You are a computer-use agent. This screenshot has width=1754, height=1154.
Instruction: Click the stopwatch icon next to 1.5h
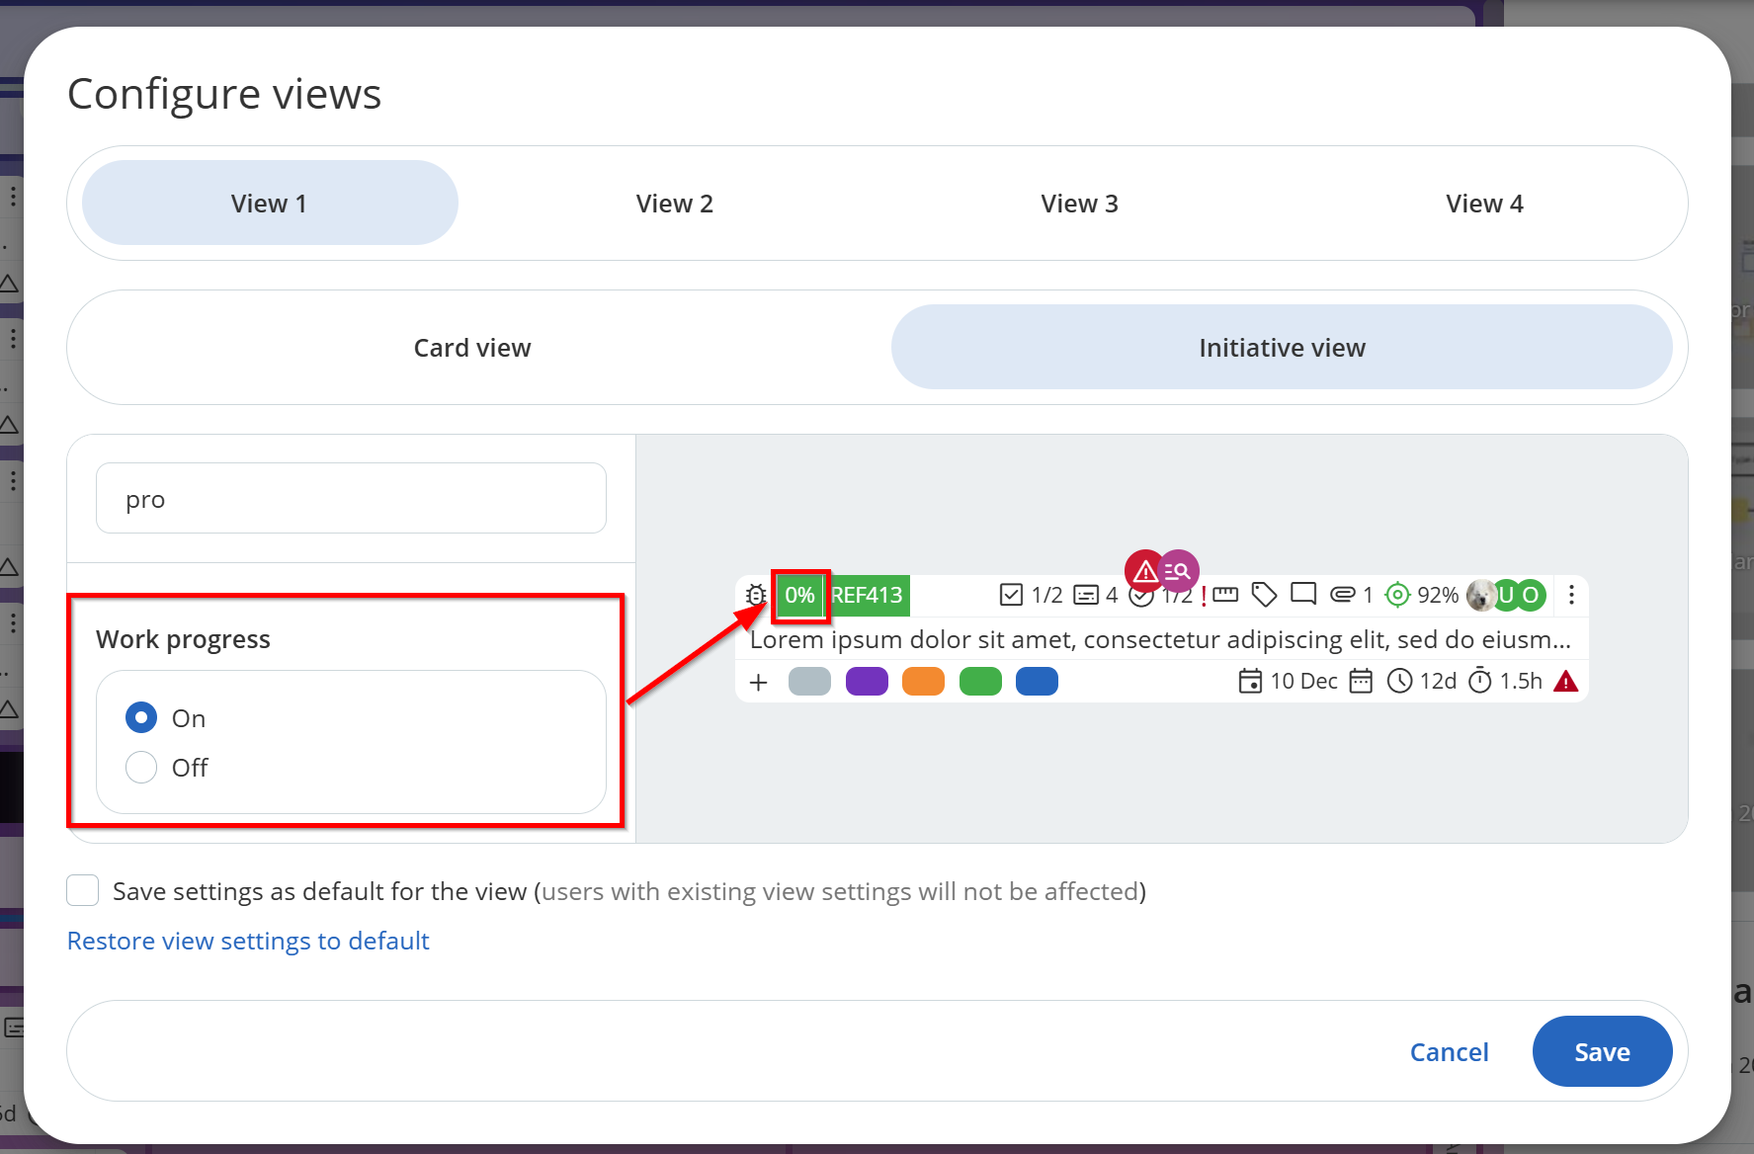[1479, 681]
